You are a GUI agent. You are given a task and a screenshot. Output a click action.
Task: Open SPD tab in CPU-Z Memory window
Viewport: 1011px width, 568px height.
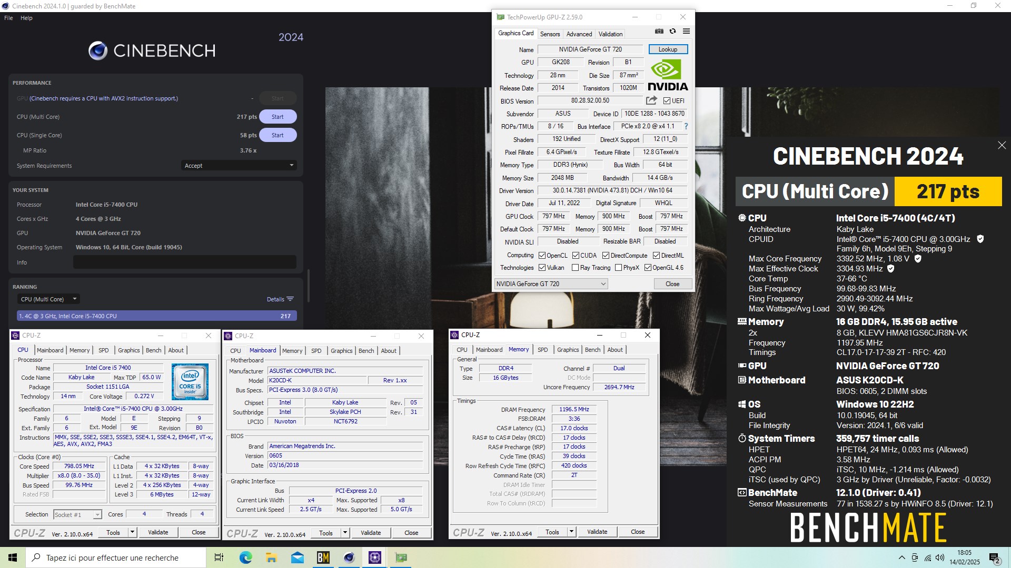[542, 350]
